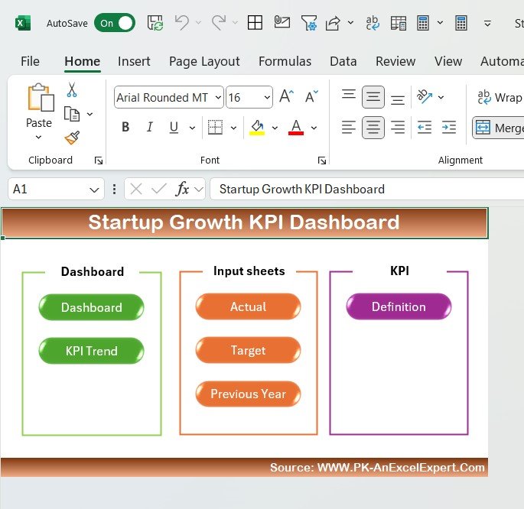The height and width of the screenshot is (509, 524).
Task: Open the Undo history dropdown arrow
Action: [x=198, y=23]
